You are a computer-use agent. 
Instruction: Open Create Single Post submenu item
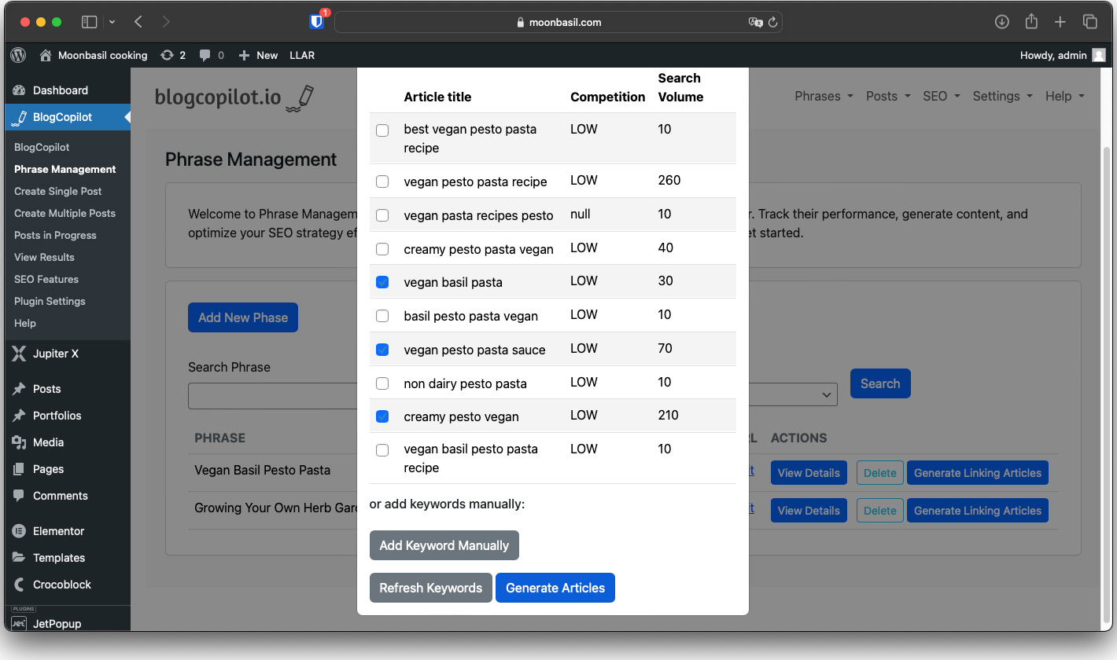(58, 191)
